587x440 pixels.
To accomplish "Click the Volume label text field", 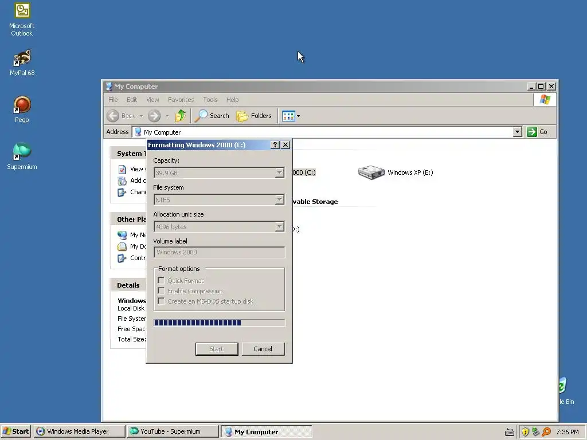I will [220, 252].
